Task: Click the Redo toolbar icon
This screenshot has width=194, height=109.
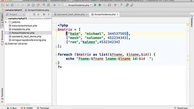Action: [23, 5]
